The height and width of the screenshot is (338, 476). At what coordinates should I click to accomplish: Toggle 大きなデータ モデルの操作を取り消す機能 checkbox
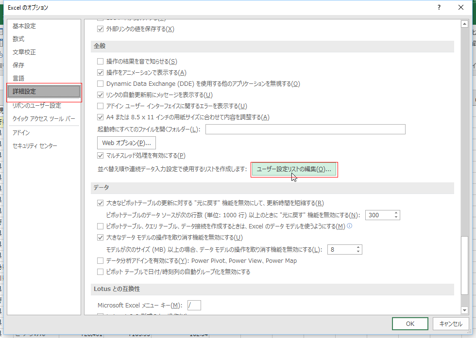pos(100,237)
